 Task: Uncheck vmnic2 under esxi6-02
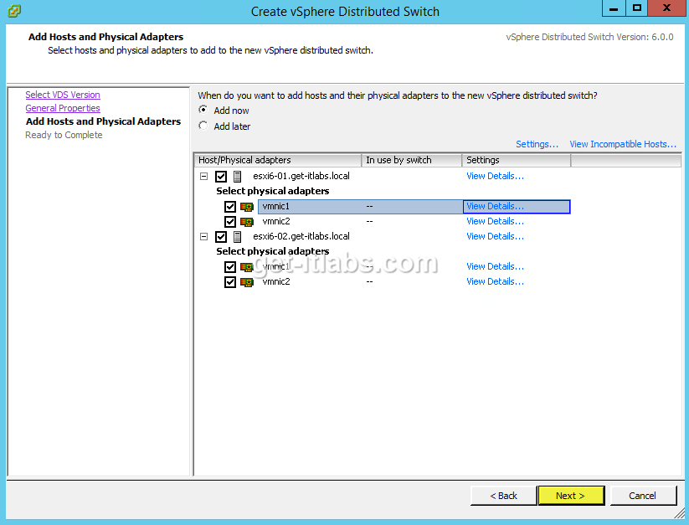[230, 281]
